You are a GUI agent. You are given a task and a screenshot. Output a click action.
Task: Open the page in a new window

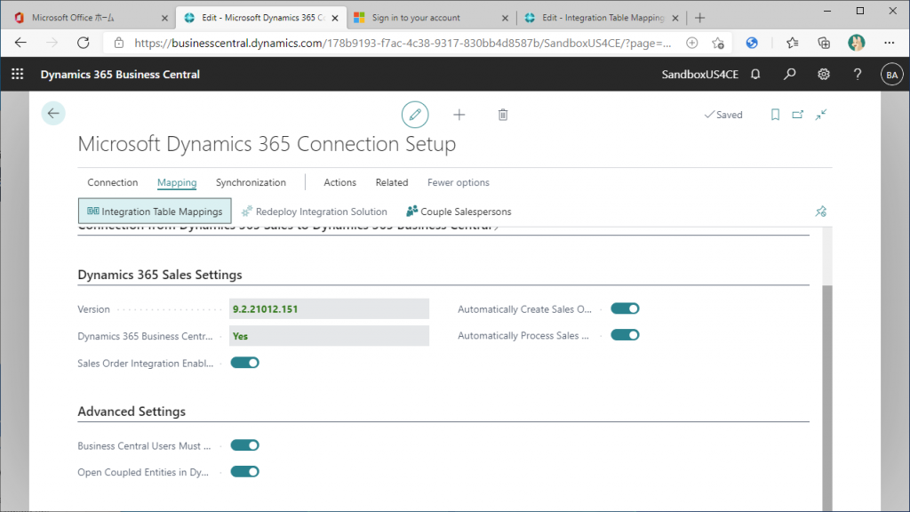click(x=798, y=115)
